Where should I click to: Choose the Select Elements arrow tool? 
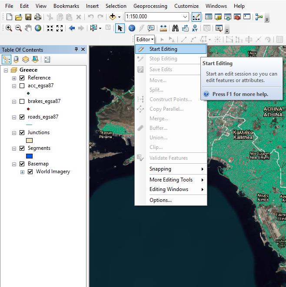coord(120,28)
